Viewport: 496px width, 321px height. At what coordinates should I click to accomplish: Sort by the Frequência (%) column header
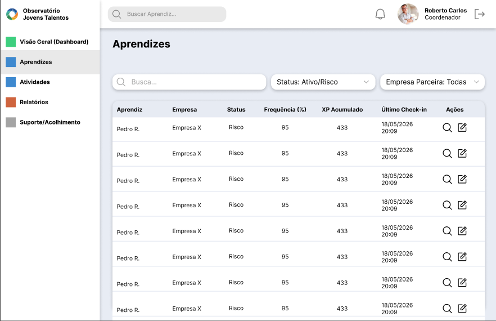[x=285, y=110]
